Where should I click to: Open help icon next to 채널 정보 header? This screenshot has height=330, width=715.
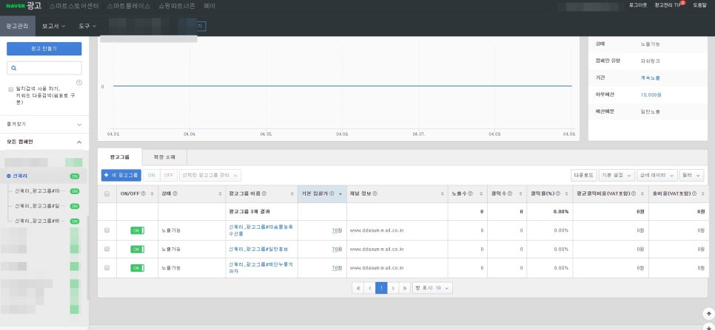pyautogui.click(x=375, y=193)
